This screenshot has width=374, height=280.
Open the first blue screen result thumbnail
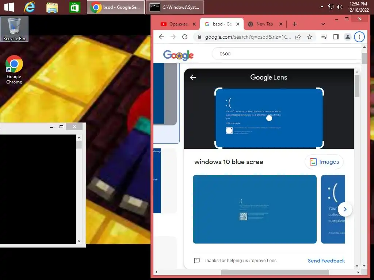(255, 209)
